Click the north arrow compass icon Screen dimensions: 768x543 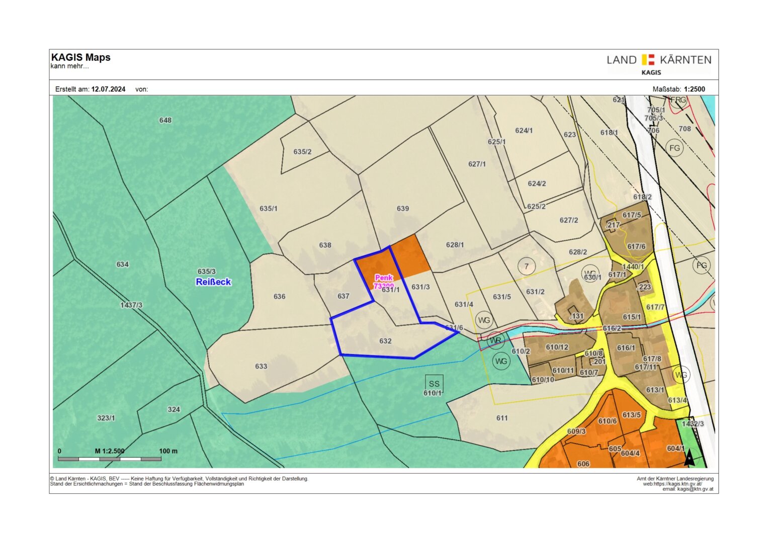click(690, 458)
